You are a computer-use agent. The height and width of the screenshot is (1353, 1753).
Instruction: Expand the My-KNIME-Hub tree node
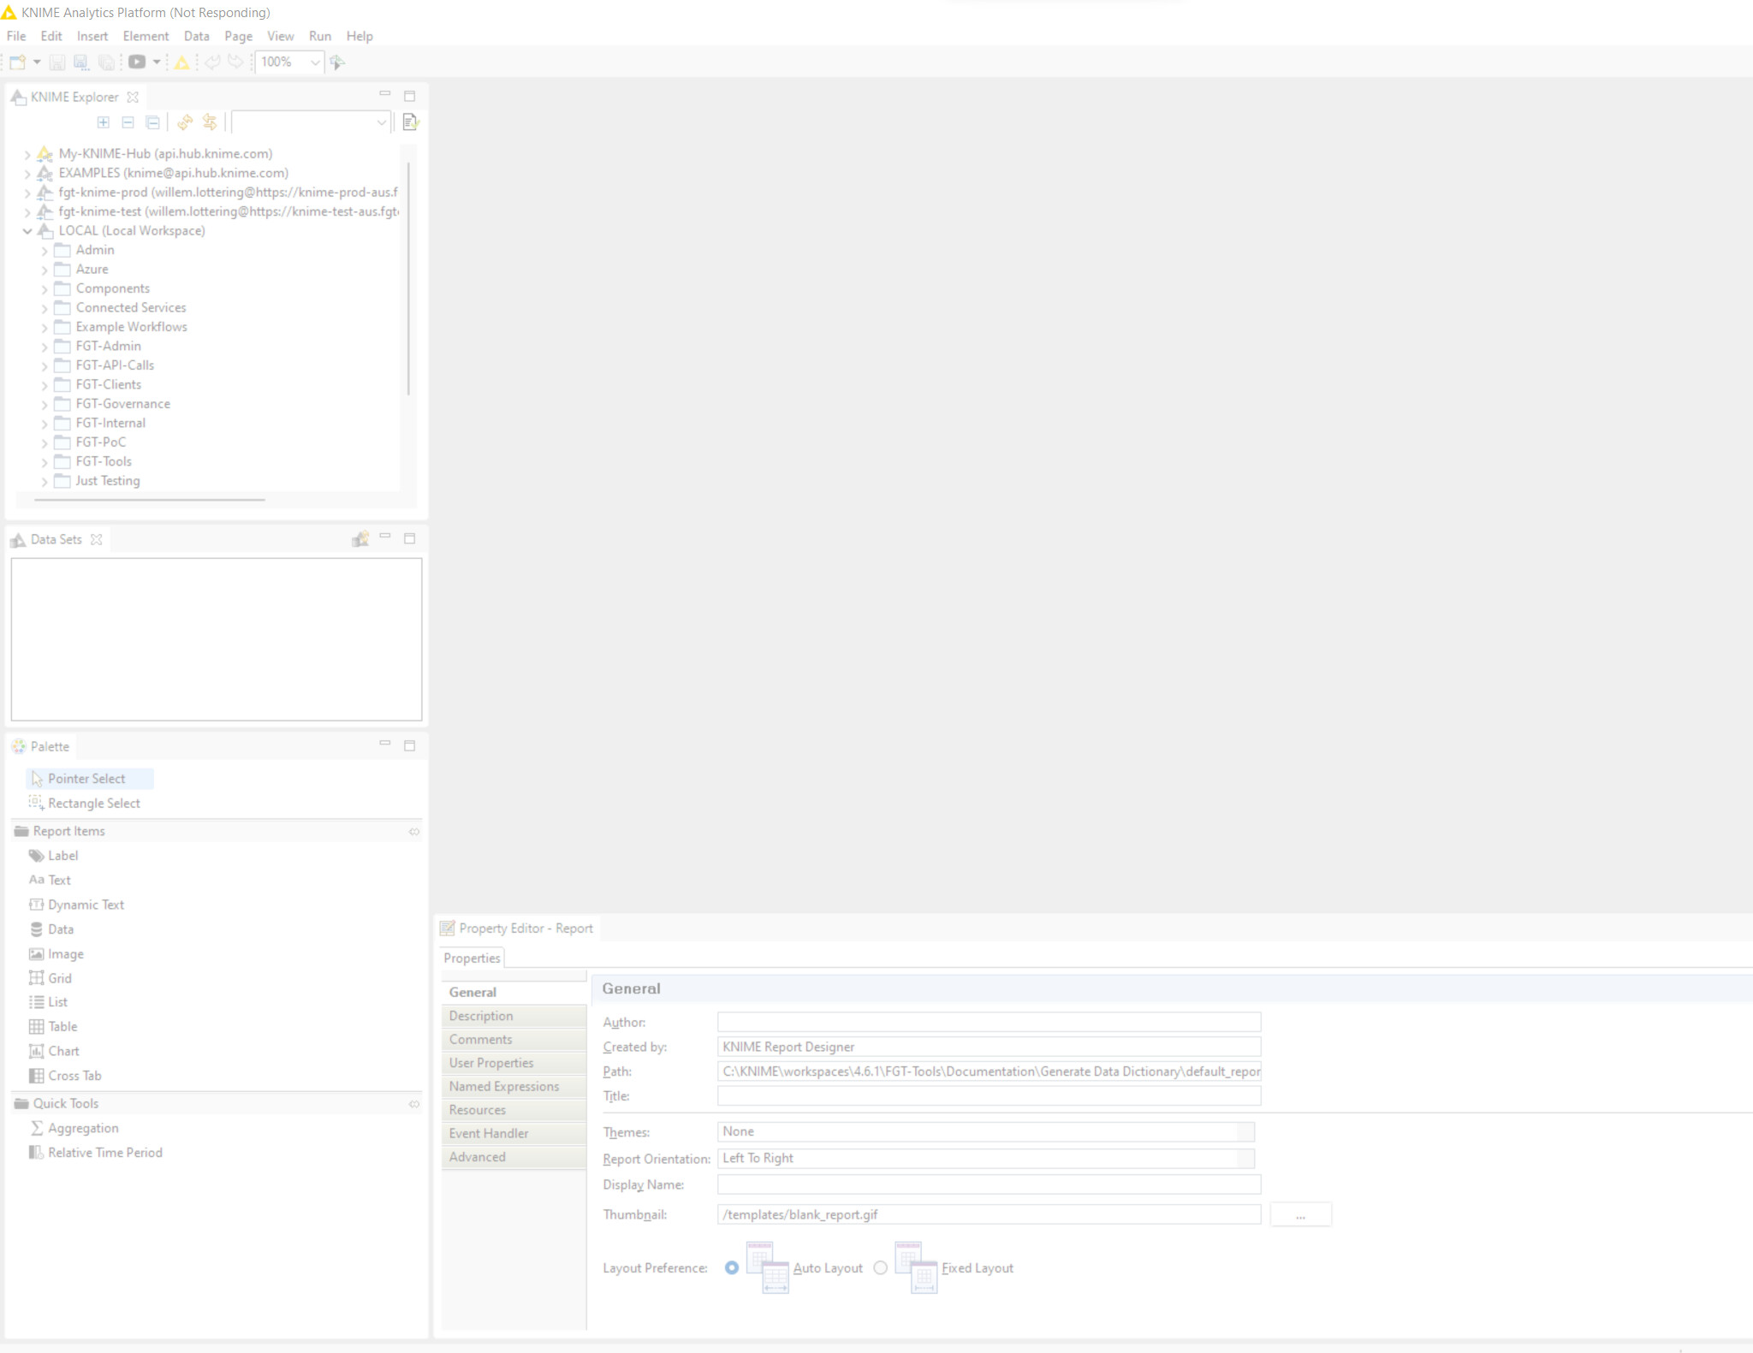(27, 155)
